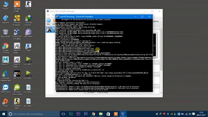208x117 pixels.
Task: Maximize the macHD Running VM window
Action: [x=142, y=17]
